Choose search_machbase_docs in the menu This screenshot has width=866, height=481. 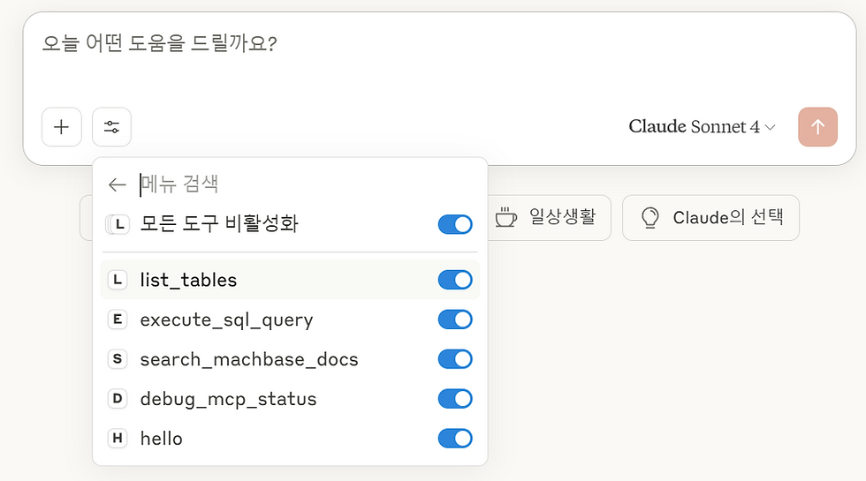[290, 359]
